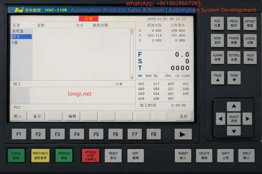Click the file list scrollbar down arrow
Image resolution: width=262 pixels, height=174 pixels.
(x=132, y=77)
